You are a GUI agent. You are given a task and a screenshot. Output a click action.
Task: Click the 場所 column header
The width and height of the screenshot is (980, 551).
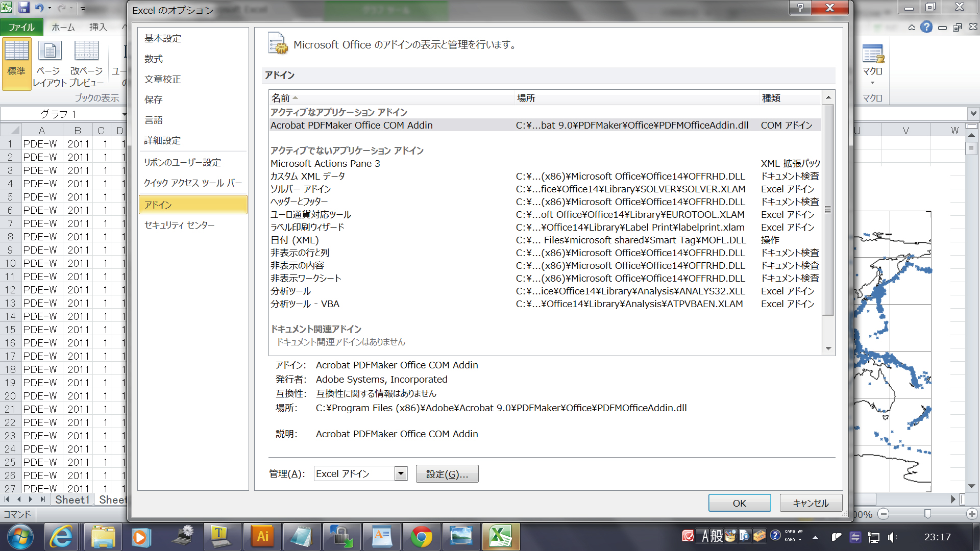[636, 98]
